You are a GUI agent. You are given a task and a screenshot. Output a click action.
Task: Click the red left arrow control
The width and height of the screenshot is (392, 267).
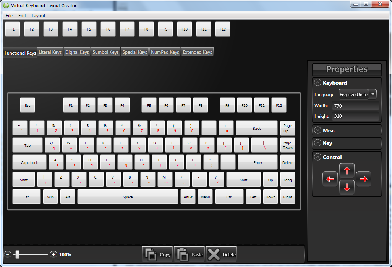(330, 179)
